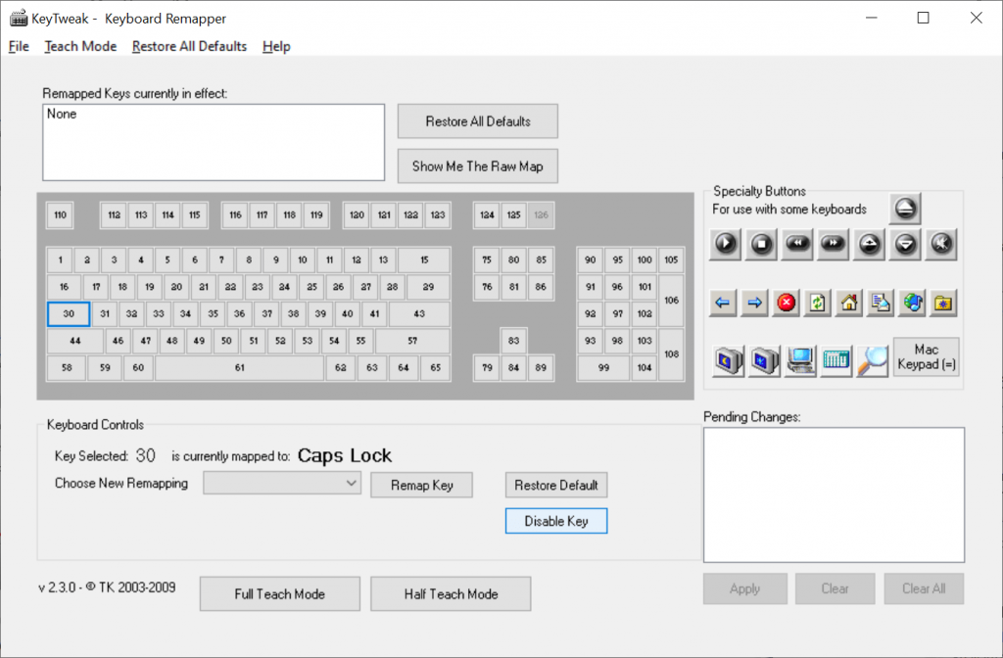Open the Teach Mode menu
Image resolution: width=1003 pixels, height=658 pixels.
coord(80,46)
